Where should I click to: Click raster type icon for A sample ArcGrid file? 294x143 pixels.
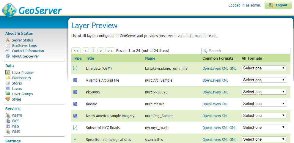click(x=75, y=80)
